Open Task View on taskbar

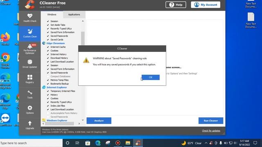(x=77, y=143)
